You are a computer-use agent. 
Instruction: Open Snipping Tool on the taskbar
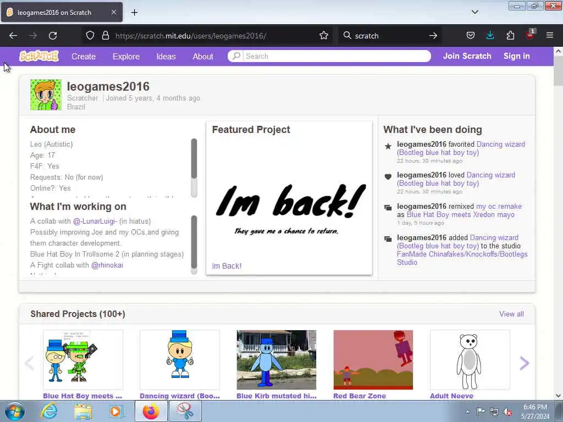click(x=185, y=411)
